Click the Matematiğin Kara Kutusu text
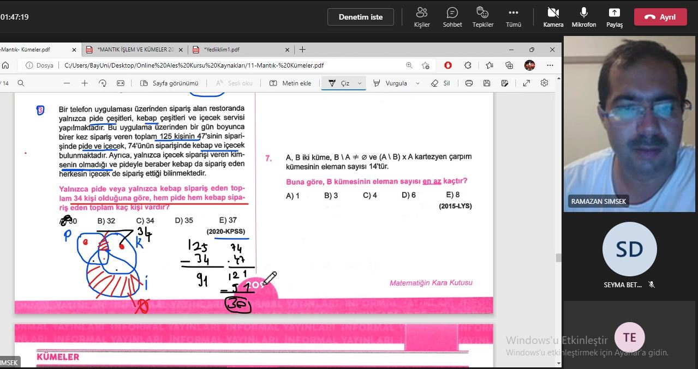 431,283
